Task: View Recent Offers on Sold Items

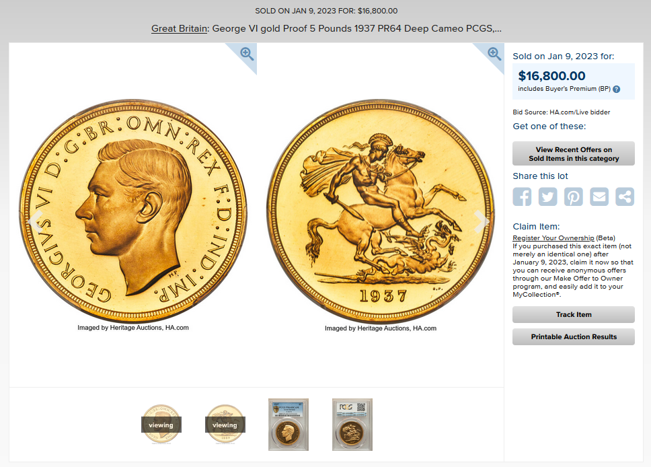Action: click(x=574, y=153)
